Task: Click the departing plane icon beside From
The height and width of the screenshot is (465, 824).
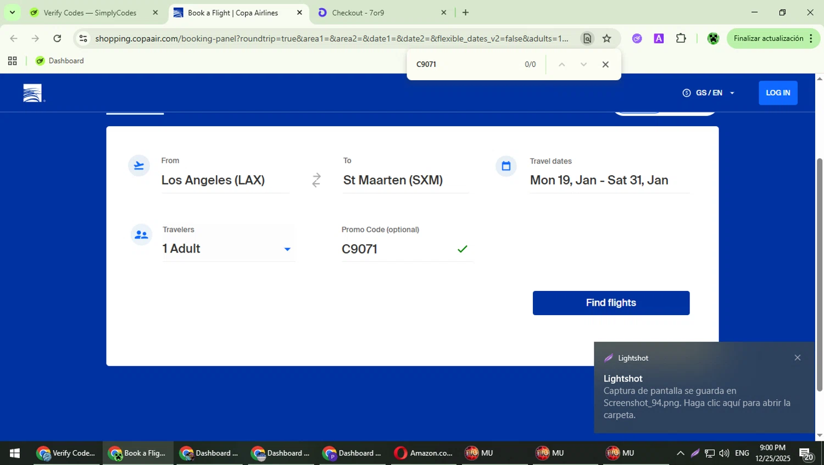Action: coord(139,166)
